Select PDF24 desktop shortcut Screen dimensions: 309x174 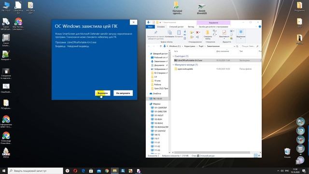(x=6, y=153)
